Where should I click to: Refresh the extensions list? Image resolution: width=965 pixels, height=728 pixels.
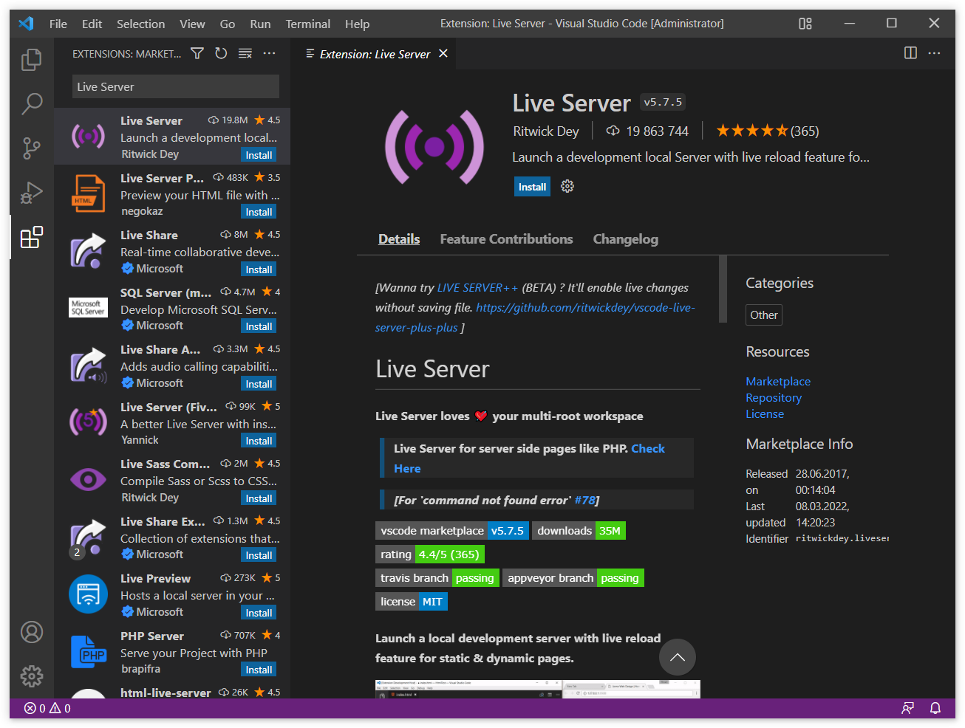coord(221,53)
